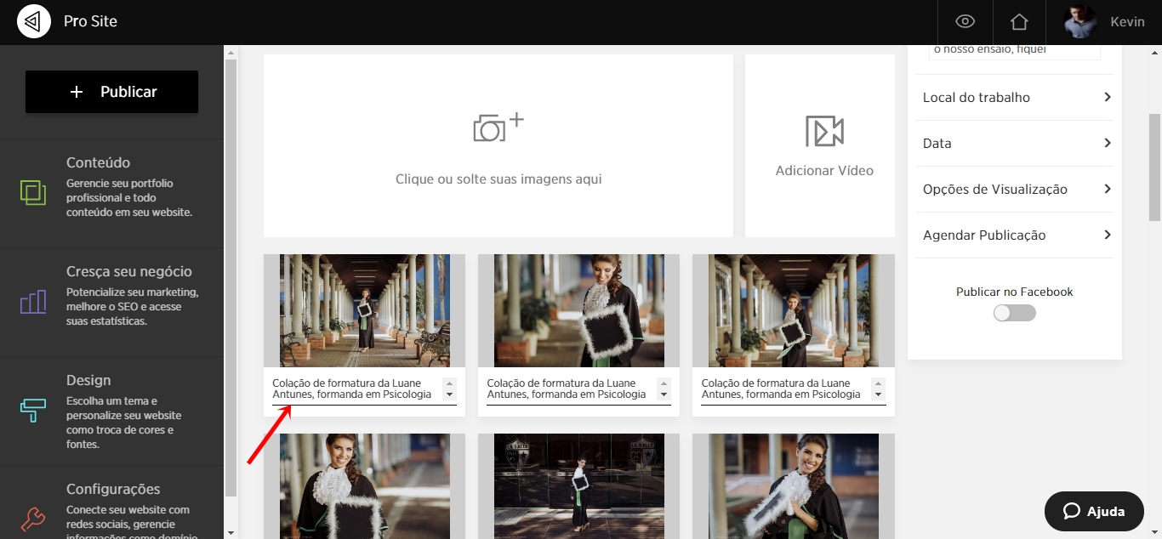Click the 'Publicar no Facebook' label
The image size is (1162, 539).
point(1015,292)
